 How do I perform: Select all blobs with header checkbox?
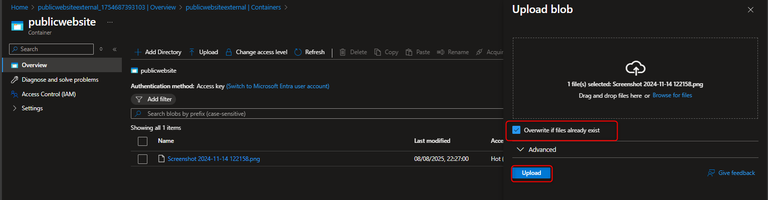coord(142,141)
